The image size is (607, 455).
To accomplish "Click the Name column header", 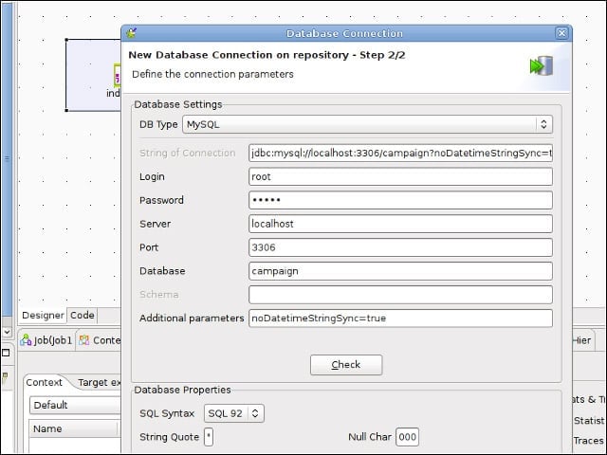I will [73, 428].
